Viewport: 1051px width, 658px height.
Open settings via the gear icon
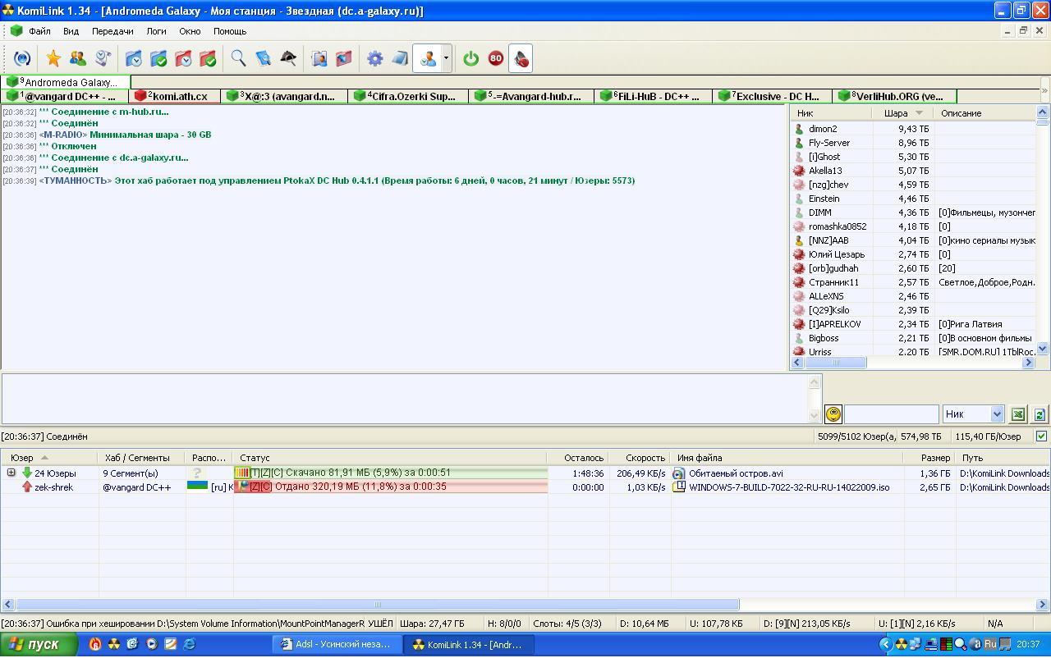point(374,58)
